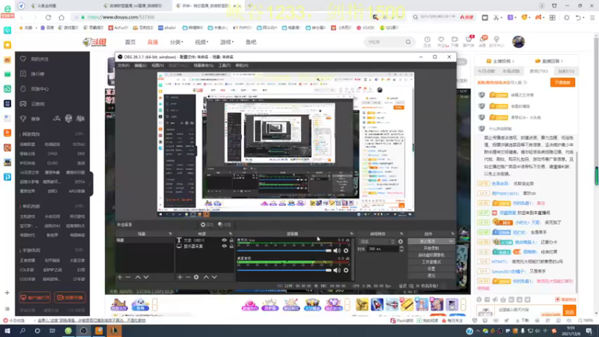Expand the 游戏 dropdown in Douyu navigation
Screen dimensions: 599x337
pos(227,42)
